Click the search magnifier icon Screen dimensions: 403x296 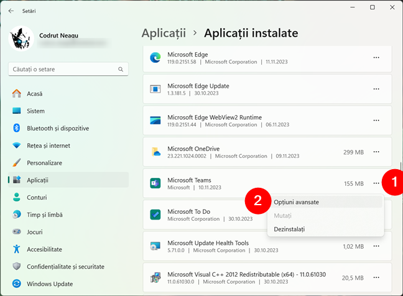pos(121,69)
